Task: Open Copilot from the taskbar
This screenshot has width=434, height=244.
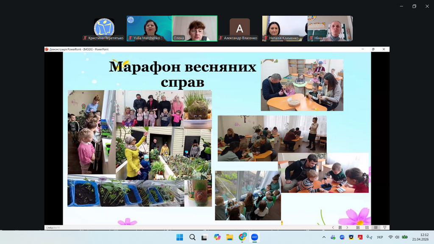Action: point(217,237)
